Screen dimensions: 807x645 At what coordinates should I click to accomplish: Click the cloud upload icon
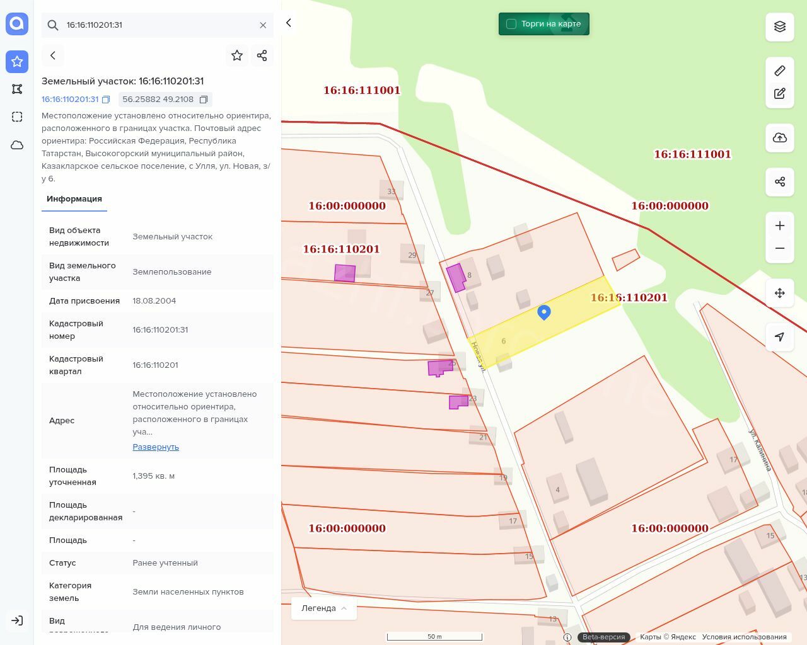coord(779,138)
